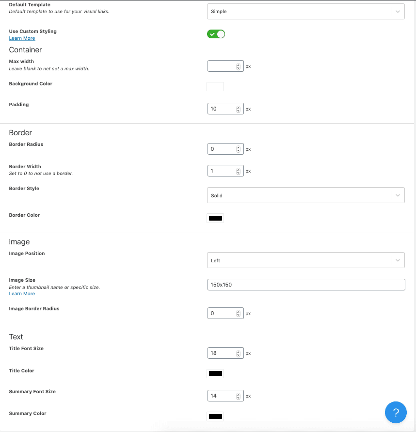Viewport: 416px width, 432px height.
Task: Click the Summary Font Size stepper arrows
Action: click(238, 396)
